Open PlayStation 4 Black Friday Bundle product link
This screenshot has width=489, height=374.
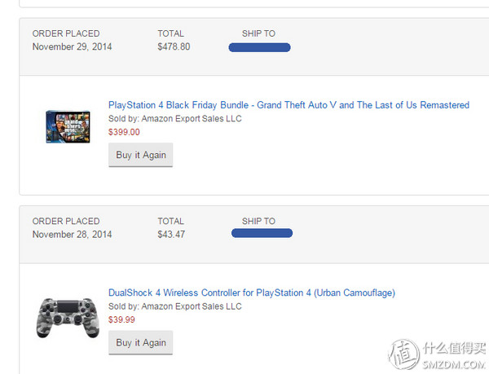(289, 105)
